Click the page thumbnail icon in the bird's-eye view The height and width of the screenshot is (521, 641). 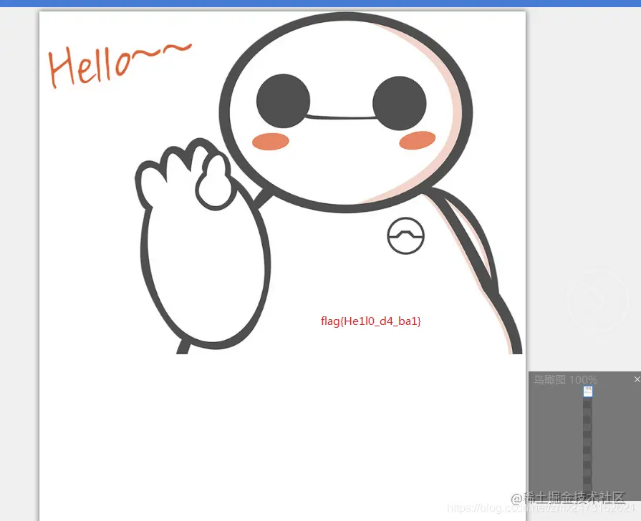point(587,391)
